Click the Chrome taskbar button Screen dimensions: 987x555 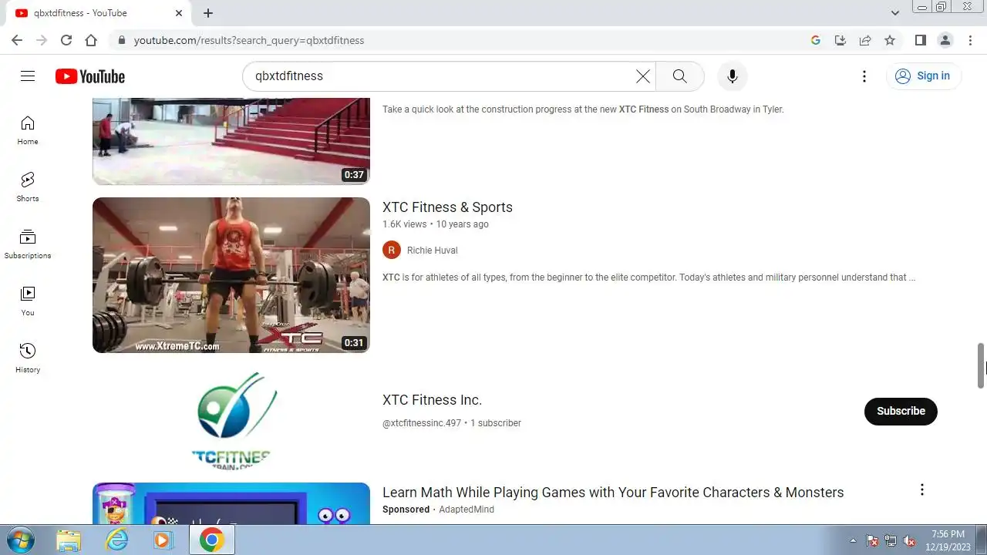pos(211,540)
